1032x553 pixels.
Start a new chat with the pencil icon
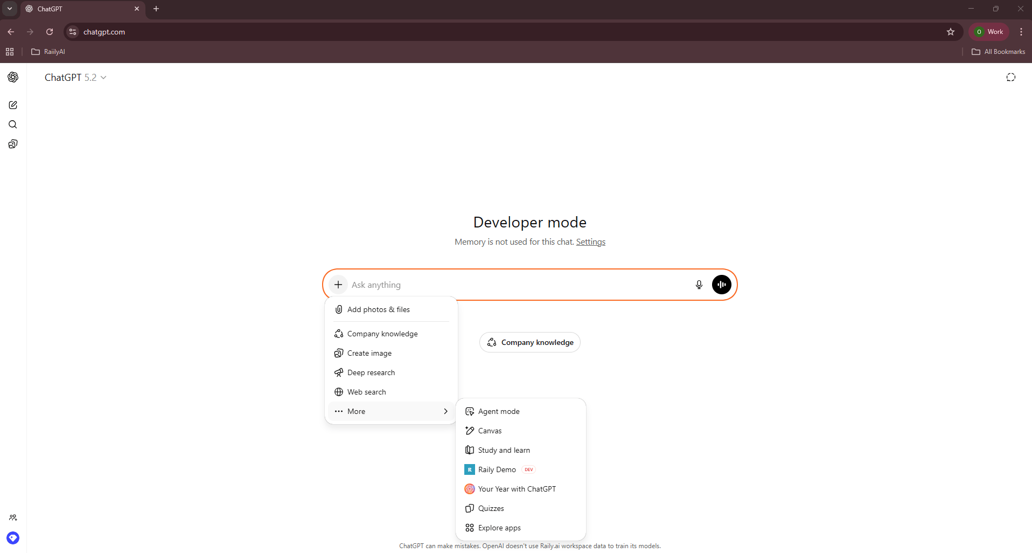coord(13,105)
